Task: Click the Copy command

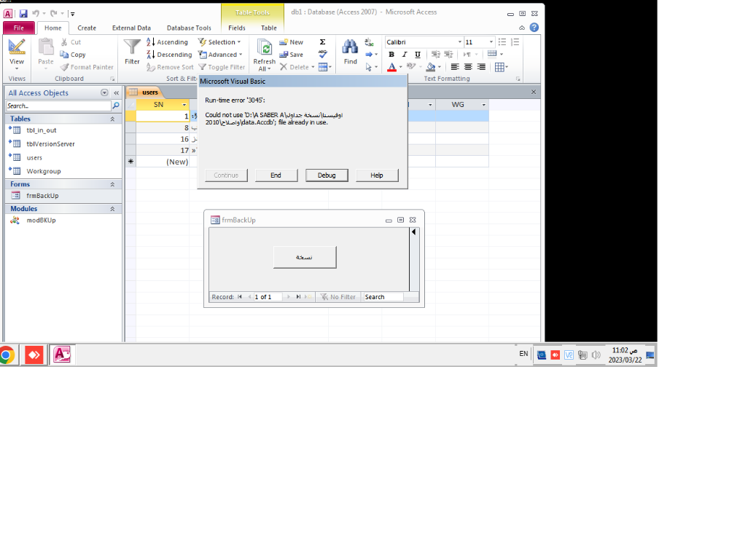Action: coord(73,55)
